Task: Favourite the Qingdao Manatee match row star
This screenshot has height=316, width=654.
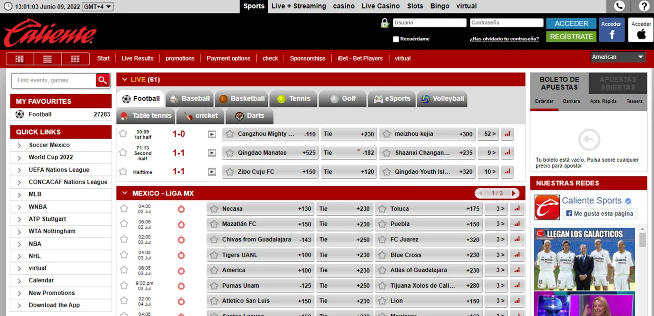Action: 123,153
